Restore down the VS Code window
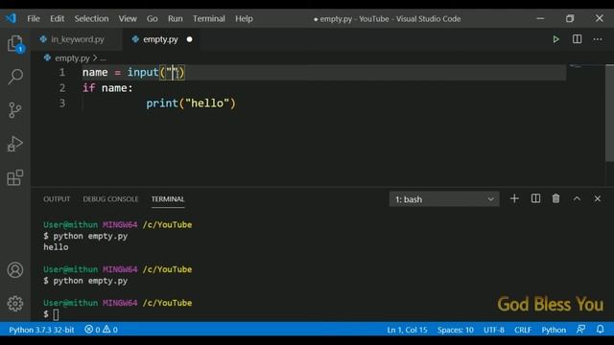614x345 pixels. pyautogui.click(x=570, y=18)
